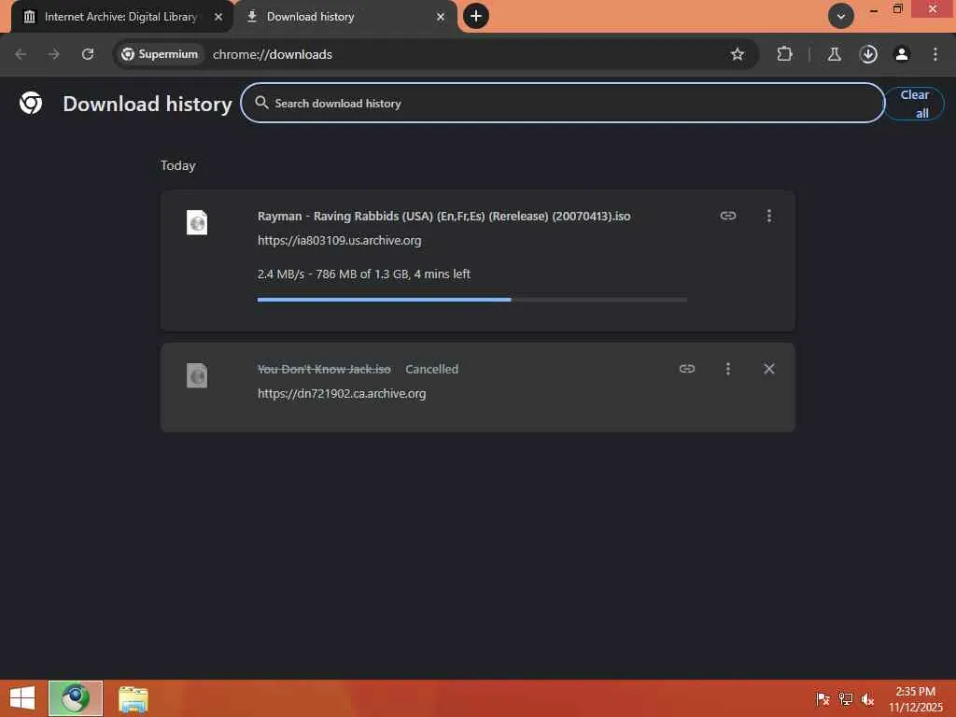Open more actions for Rayman iso download
Screen dimensions: 956x717
(769, 216)
